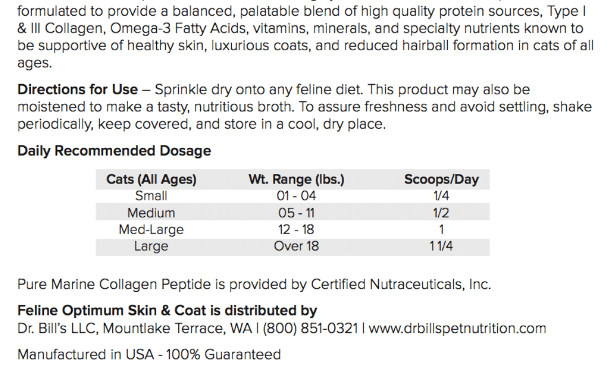609x381 pixels.
Task: Click the Small row label
Action: pyautogui.click(x=151, y=195)
